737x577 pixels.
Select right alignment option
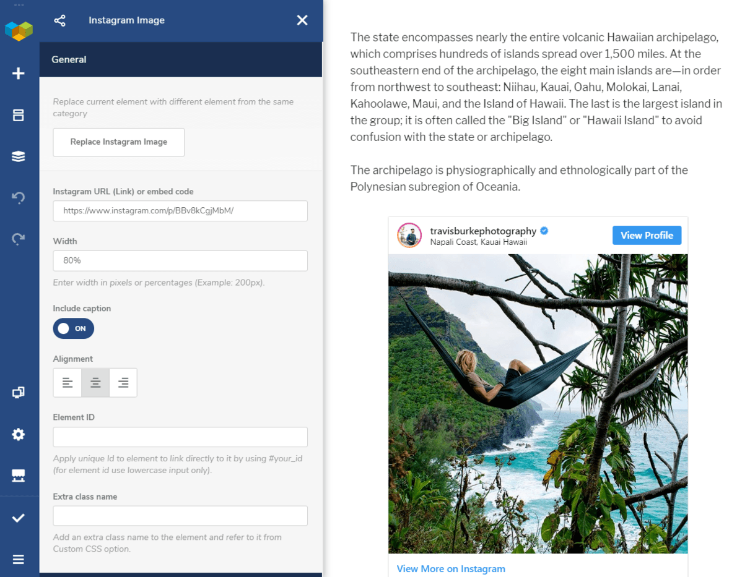pyautogui.click(x=123, y=383)
